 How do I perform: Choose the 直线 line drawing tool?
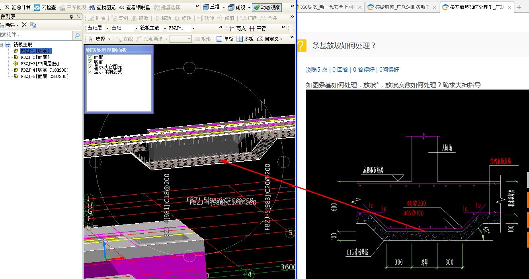pos(124,39)
